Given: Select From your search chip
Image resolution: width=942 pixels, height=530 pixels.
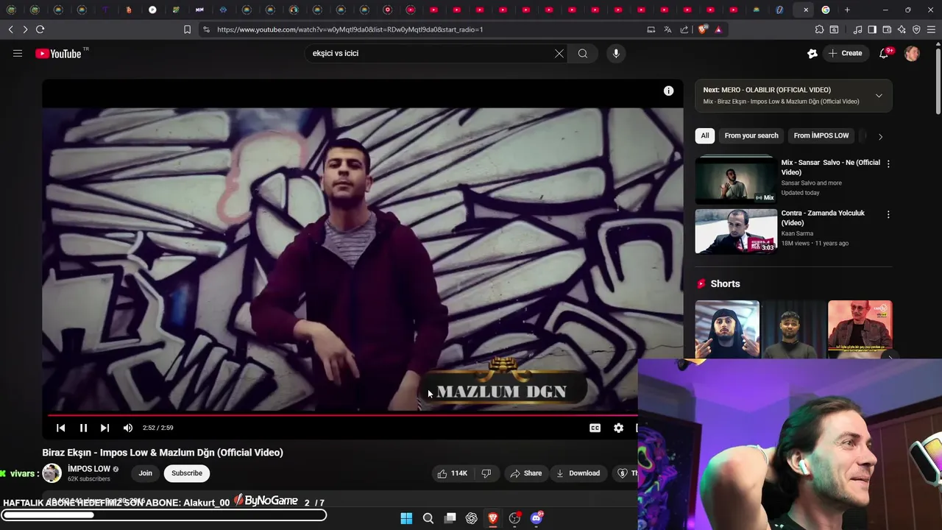Looking at the screenshot, I should point(751,135).
